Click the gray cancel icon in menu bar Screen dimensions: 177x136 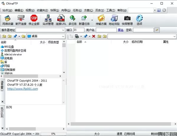click(164, 10)
